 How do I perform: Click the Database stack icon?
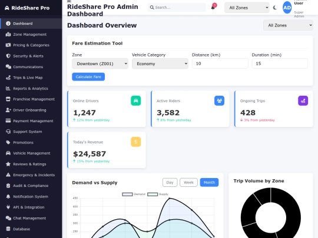(8, 229)
